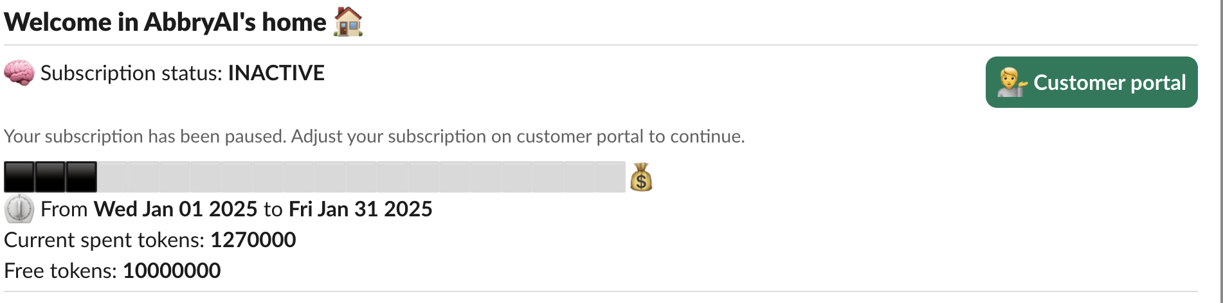Click the start date Wed Jan 01 2025

176,209
